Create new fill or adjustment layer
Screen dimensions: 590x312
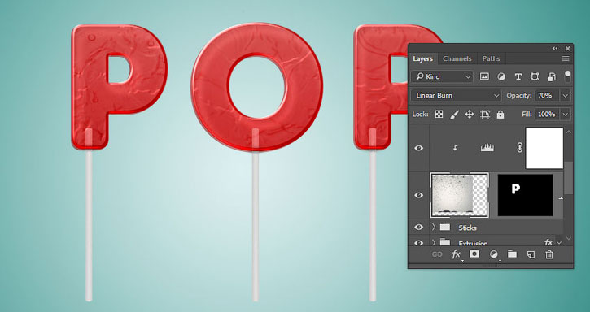(x=494, y=254)
